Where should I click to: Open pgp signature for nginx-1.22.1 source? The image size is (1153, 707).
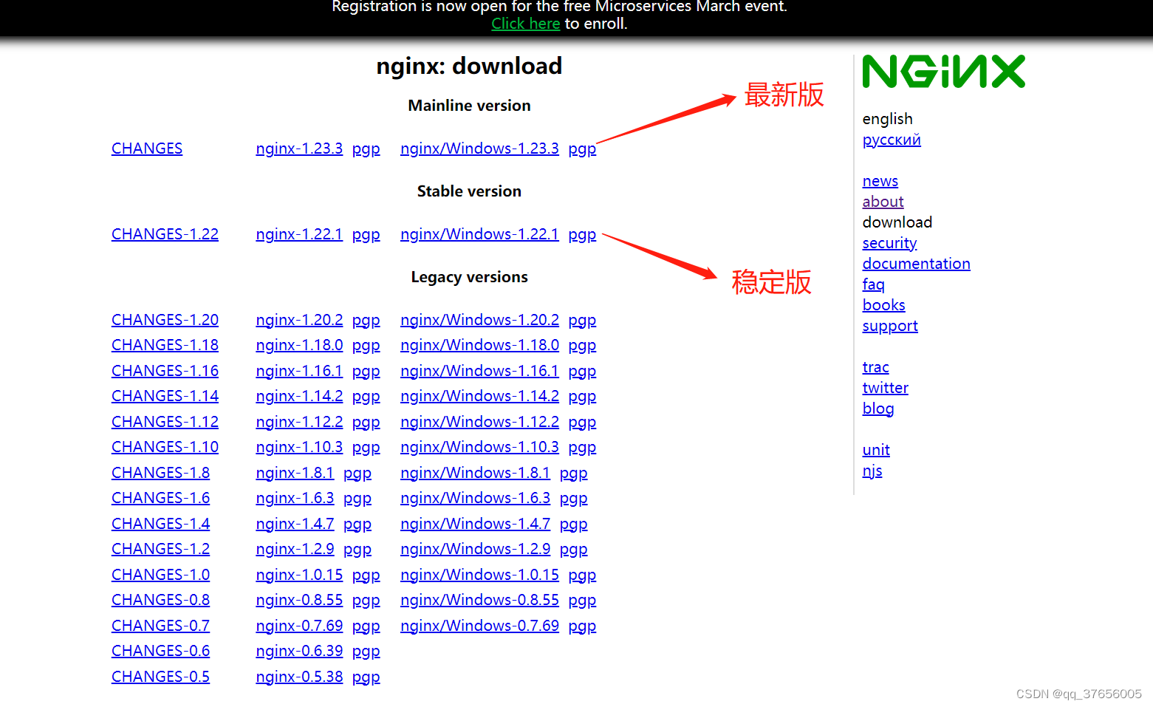coord(366,234)
